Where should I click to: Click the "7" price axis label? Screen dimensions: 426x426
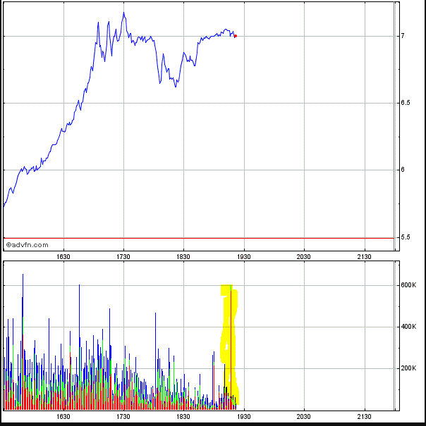coord(403,36)
